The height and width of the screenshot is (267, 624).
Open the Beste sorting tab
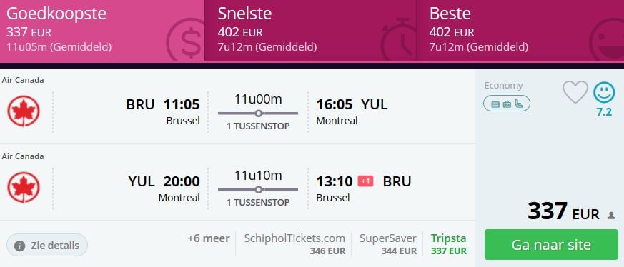pyautogui.click(x=520, y=31)
